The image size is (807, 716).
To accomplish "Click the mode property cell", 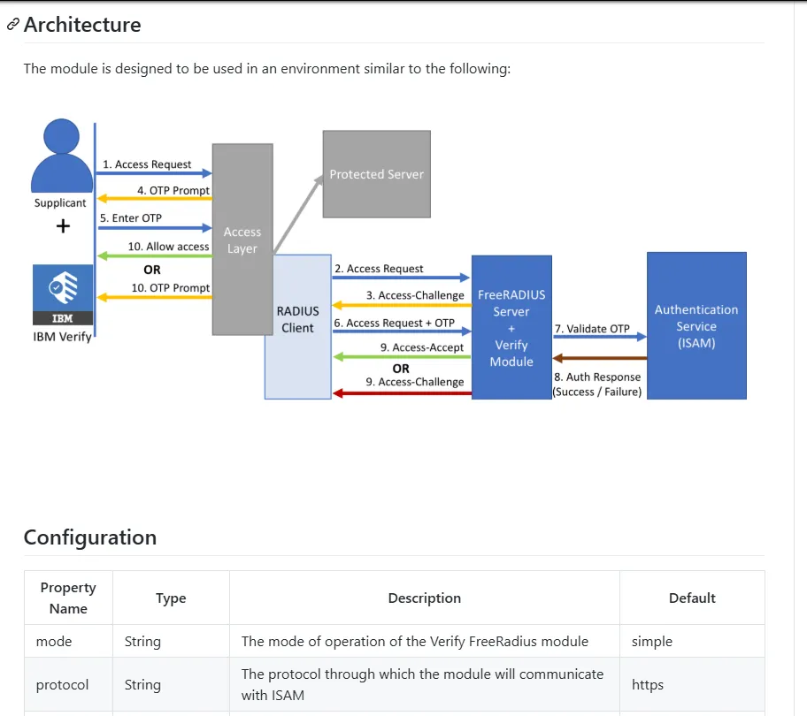I will 68,641.
